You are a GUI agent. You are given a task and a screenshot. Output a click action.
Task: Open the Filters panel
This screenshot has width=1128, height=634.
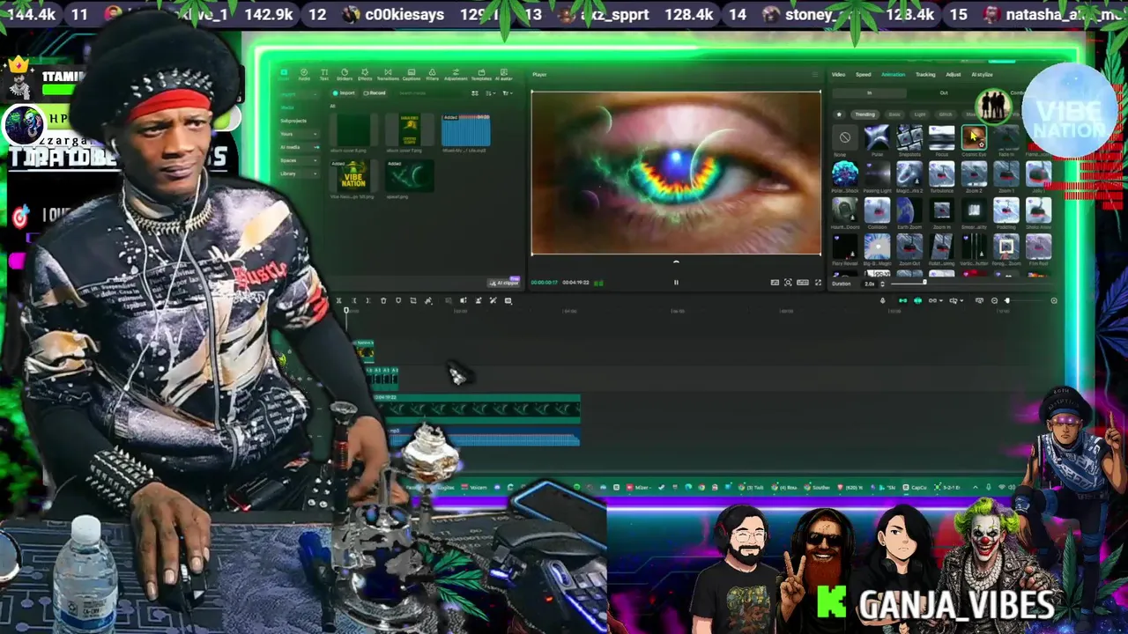tap(432, 75)
